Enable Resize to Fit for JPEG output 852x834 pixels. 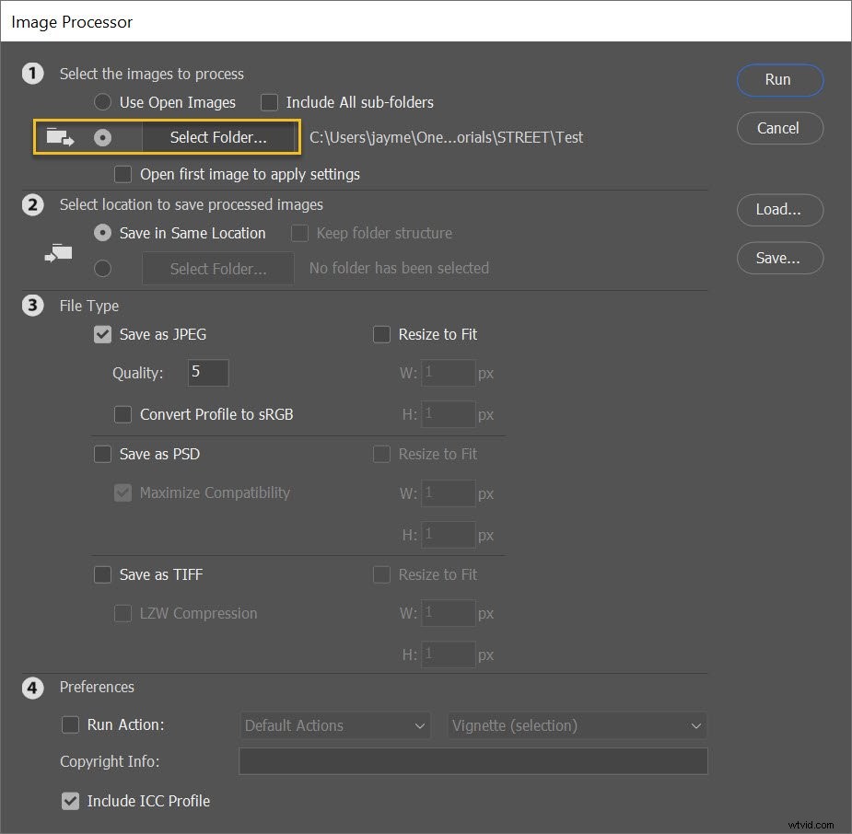(x=381, y=334)
